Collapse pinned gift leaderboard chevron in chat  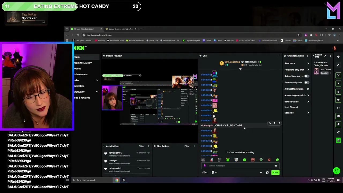click(240, 69)
